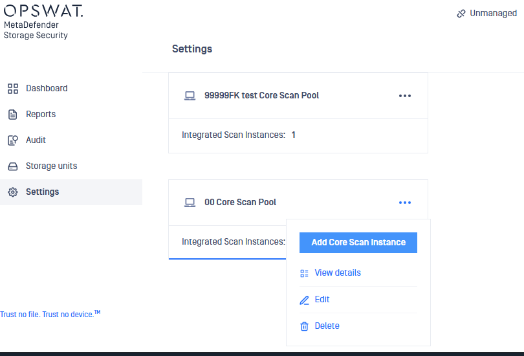Click the Dashboard grid icon
This screenshot has width=524, height=356.
click(x=12, y=89)
